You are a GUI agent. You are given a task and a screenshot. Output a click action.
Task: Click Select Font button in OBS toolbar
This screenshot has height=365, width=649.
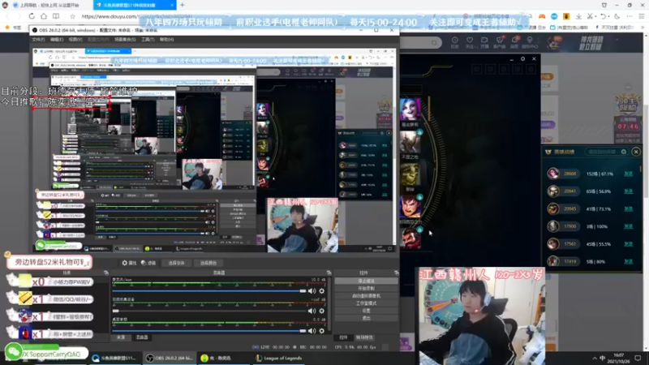(176, 263)
